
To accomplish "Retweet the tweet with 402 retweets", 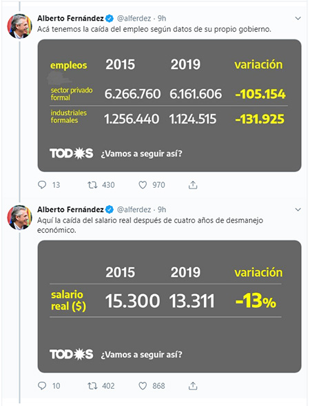I will click(x=92, y=386).
